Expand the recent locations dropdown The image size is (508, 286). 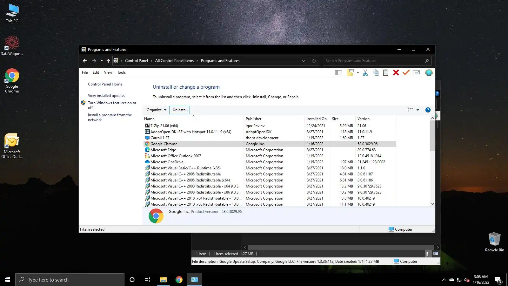(102, 61)
